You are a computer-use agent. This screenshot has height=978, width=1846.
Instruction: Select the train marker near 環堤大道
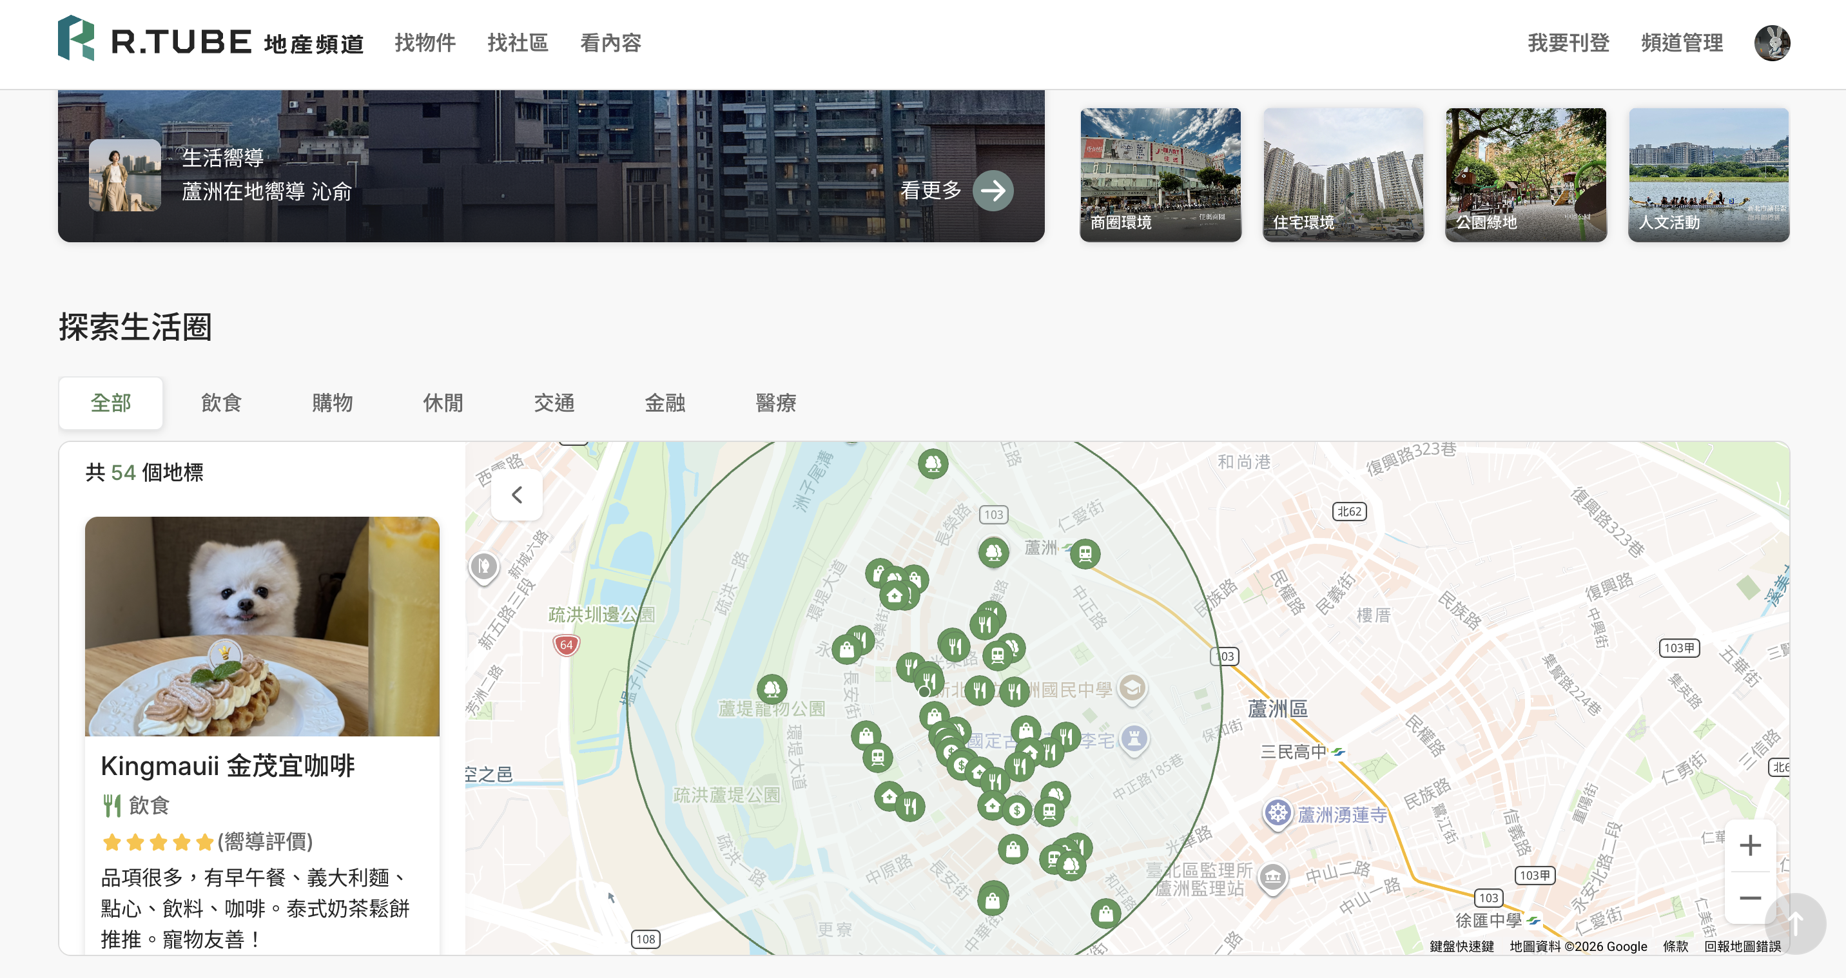(x=878, y=757)
